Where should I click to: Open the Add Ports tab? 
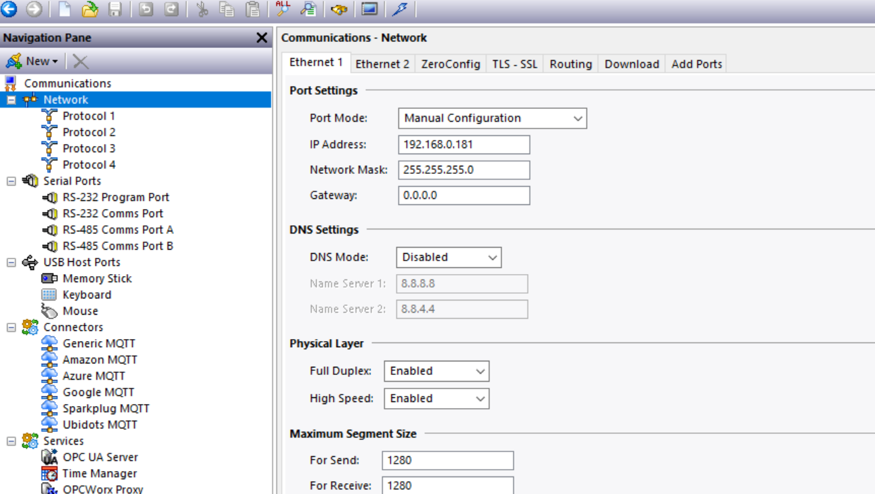point(697,64)
